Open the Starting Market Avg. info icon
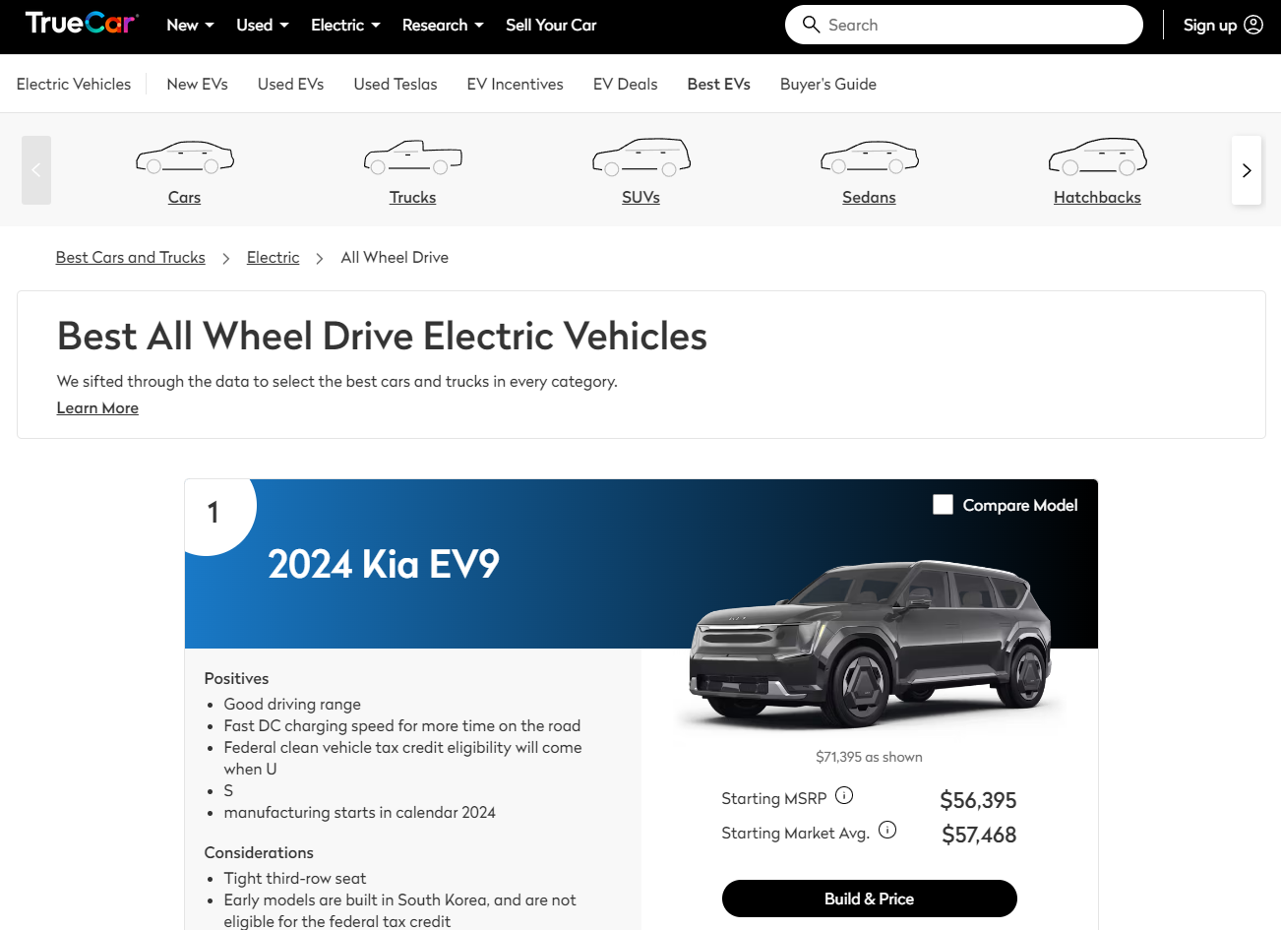1281x930 pixels. 887,831
